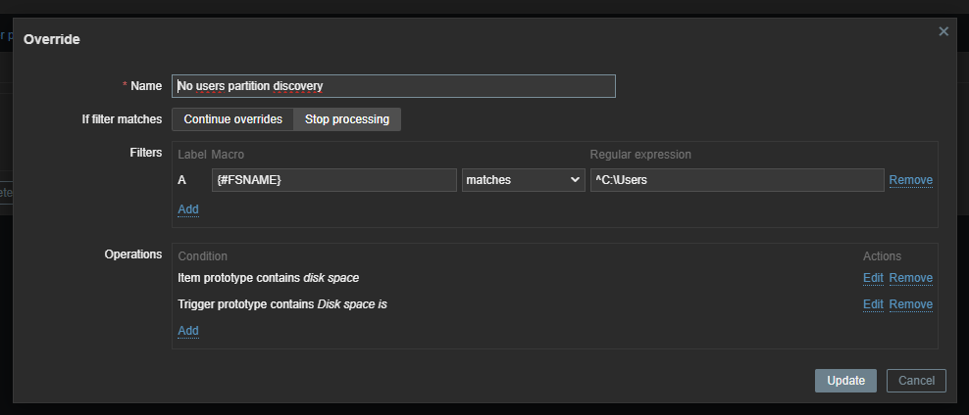This screenshot has height=415, width=969.
Task: Select the Stop processing option
Action: pos(346,119)
